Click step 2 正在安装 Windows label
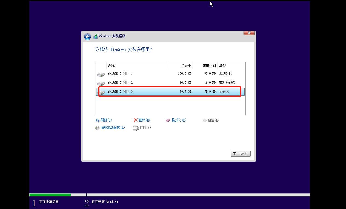Viewport: 346px width, 209px height. coord(105,202)
